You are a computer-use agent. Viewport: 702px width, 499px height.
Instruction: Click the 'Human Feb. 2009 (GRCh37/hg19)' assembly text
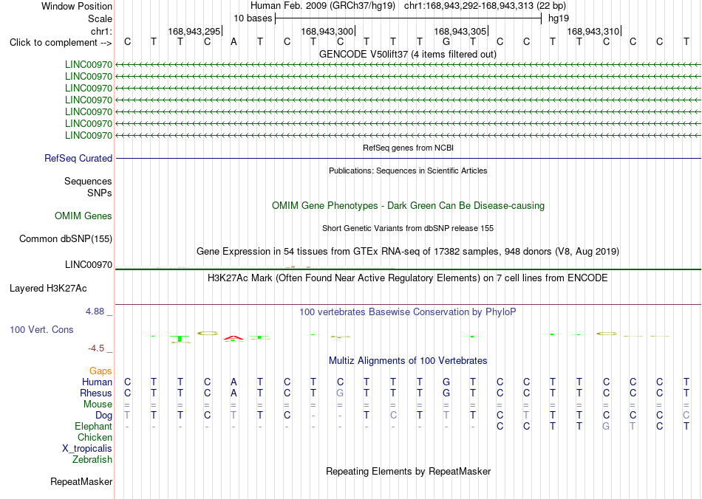pyautogui.click(x=323, y=6)
